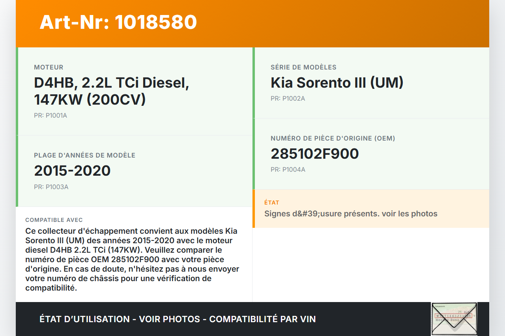The width and height of the screenshot is (505, 336).
Task: Click the PR: P1001A reference code
Action: 50,116
